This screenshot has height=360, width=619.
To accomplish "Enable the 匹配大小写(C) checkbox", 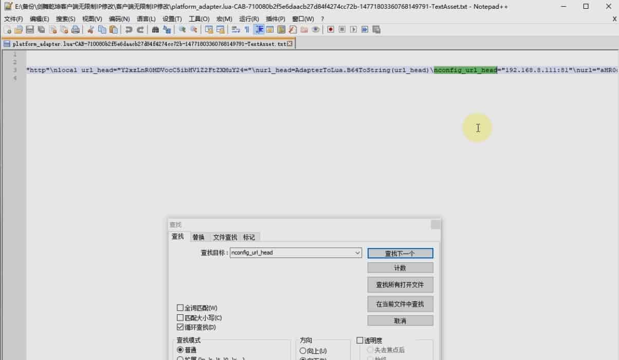I will (180, 317).
